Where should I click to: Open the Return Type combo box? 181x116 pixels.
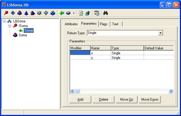click(160, 33)
